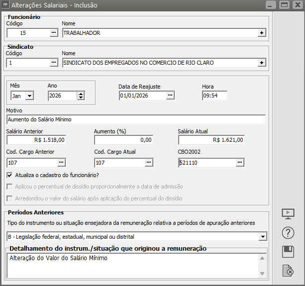Open the Funcionário code lookup ellipsis button

click(x=54, y=33)
